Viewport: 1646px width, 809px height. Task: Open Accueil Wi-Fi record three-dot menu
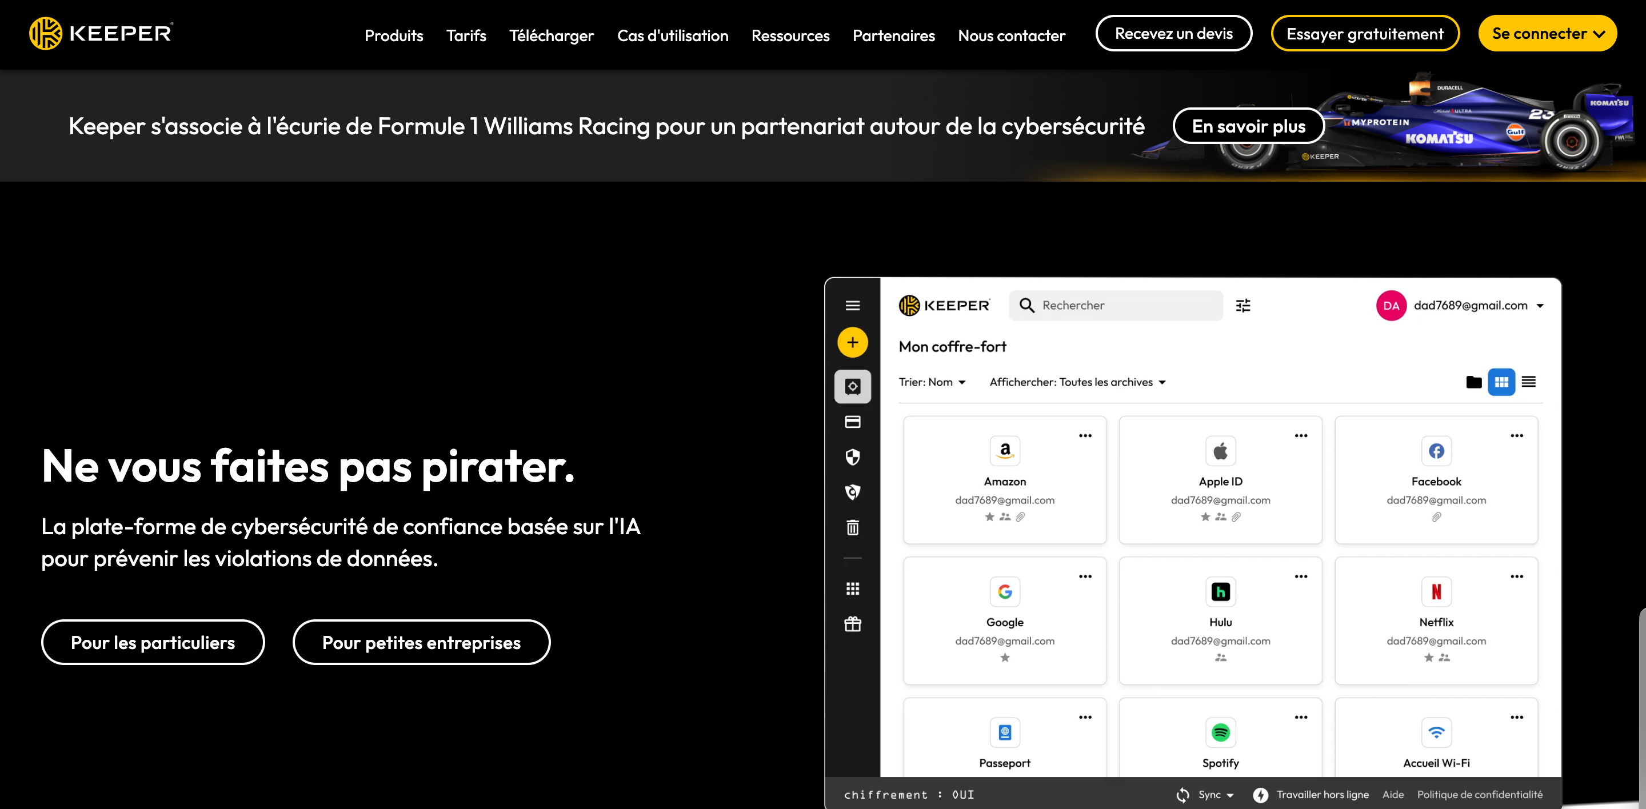click(x=1517, y=718)
